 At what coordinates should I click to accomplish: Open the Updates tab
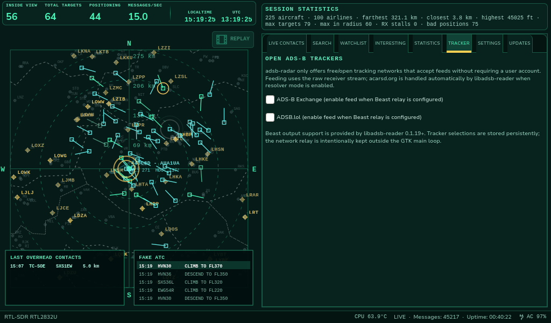(519, 43)
